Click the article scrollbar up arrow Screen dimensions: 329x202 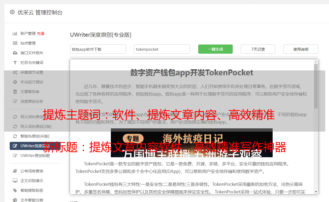pyautogui.click(x=316, y=62)
